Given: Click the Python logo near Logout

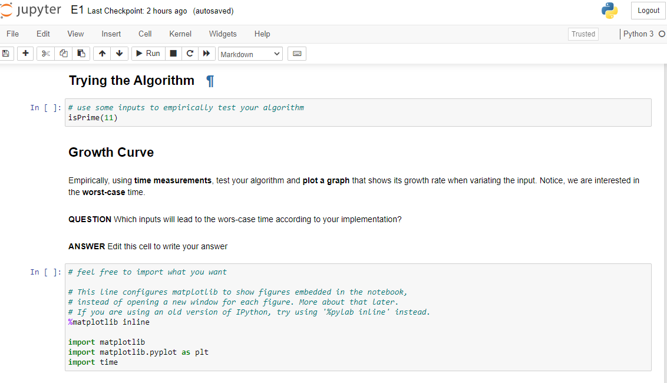Looking at the screenshot, I should coord(609,10).
